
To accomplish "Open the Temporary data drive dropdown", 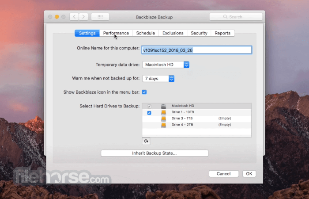I will point(166,65).
